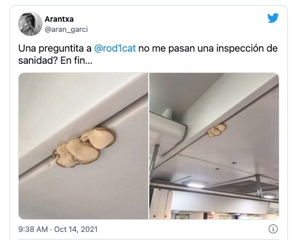Click the Twitter bird logo
Screen dimensions: 297x240
pos(273,18)
